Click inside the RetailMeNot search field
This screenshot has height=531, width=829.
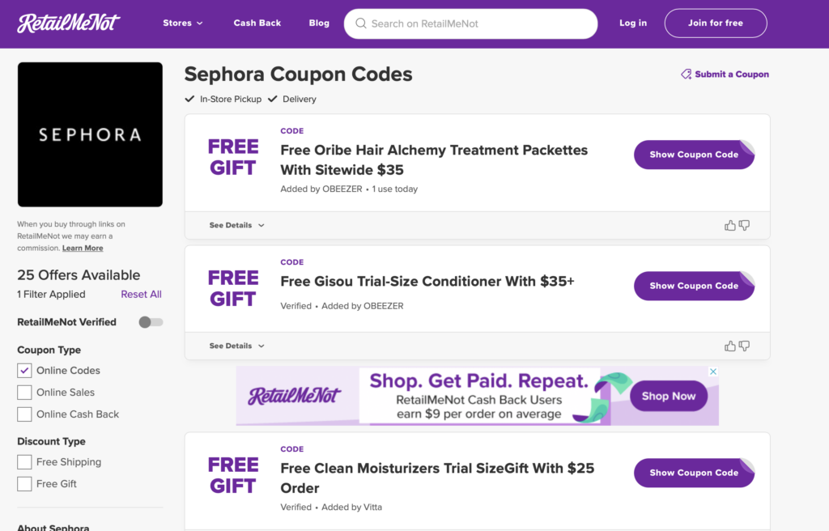[470, 23]
